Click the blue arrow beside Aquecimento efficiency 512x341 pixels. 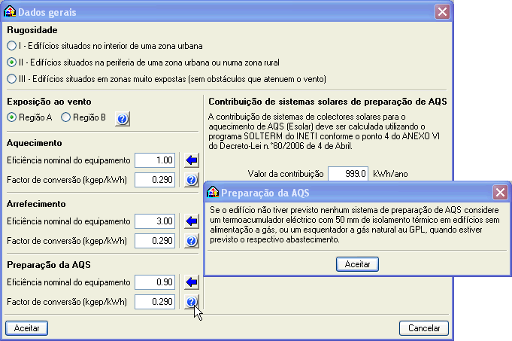[191, 160]
